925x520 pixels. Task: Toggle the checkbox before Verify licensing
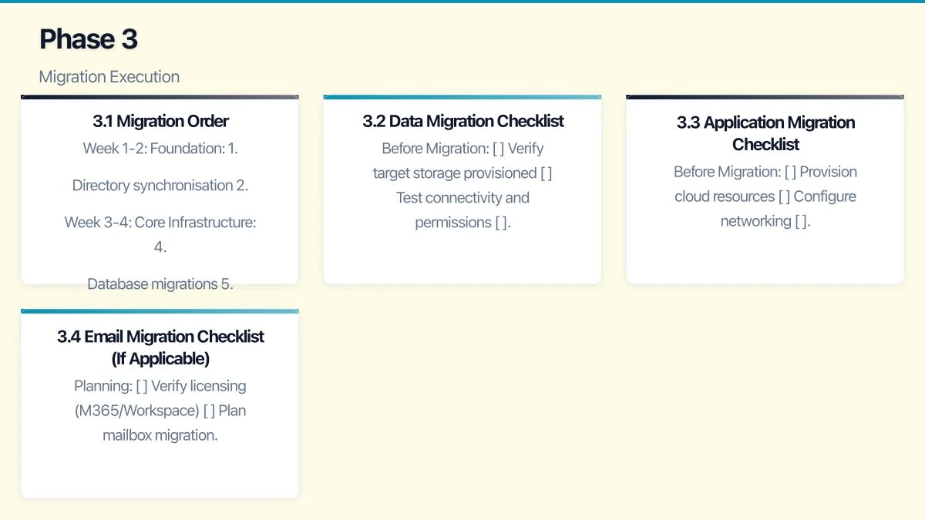141,386
